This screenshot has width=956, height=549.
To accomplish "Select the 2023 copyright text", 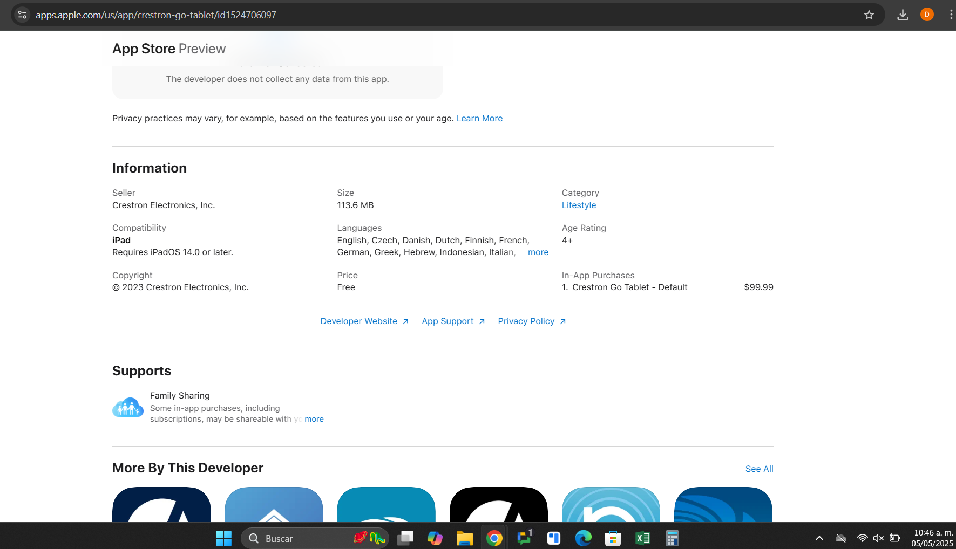I will 180,287.
